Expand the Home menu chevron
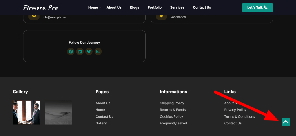The width and height of the screenshot is (296, 136). tap(101, 8)
